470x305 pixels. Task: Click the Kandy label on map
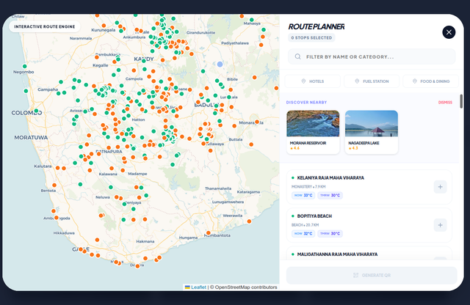[x=144, y=59]
